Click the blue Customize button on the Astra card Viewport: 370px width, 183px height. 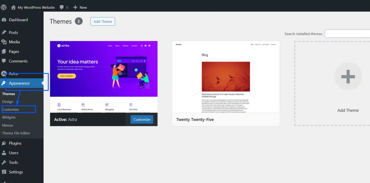142,119
